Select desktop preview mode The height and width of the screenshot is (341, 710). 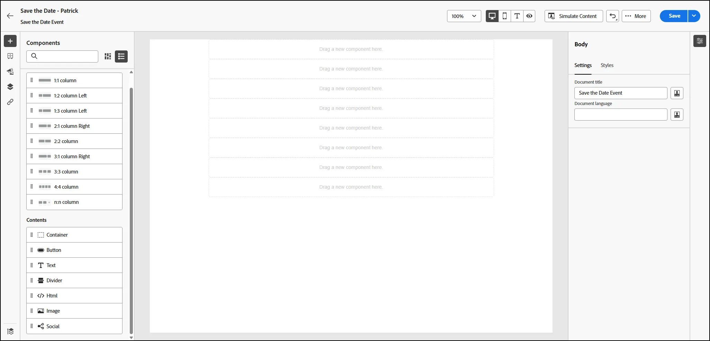pyautogui.click(x=492, y=16)
